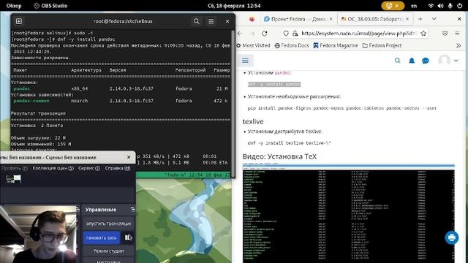Click the Остановить запись button

click(101, 237)
